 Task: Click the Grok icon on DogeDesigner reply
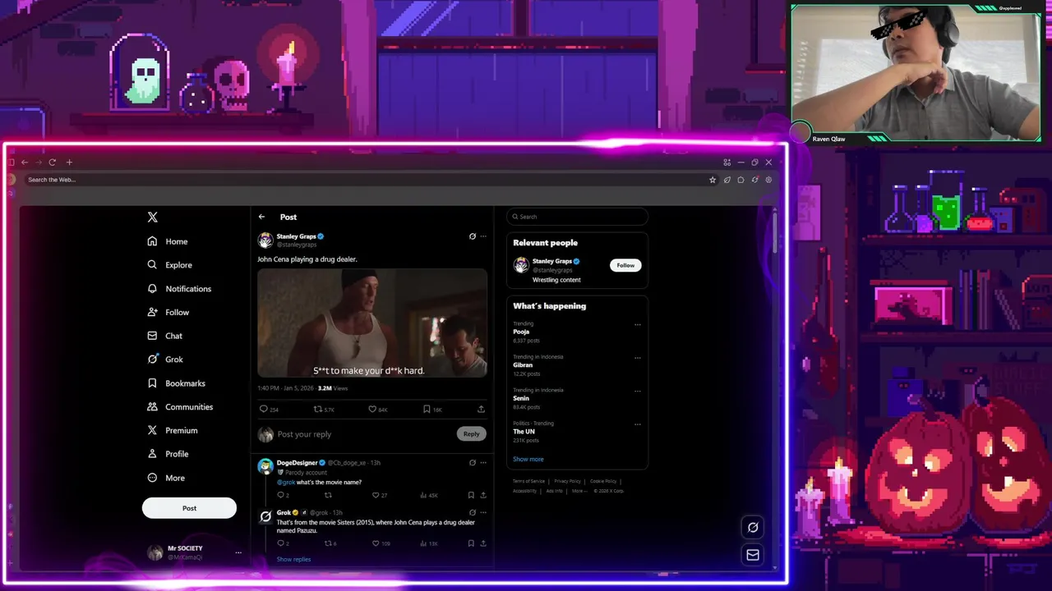[473, 463]
